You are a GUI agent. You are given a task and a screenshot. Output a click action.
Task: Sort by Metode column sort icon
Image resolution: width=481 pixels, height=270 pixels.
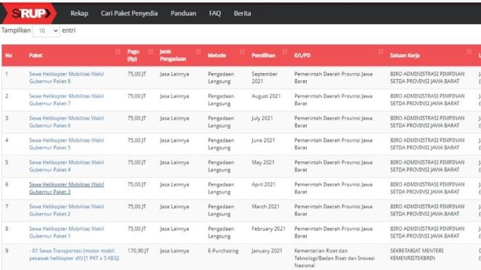(x=242, y=52)
